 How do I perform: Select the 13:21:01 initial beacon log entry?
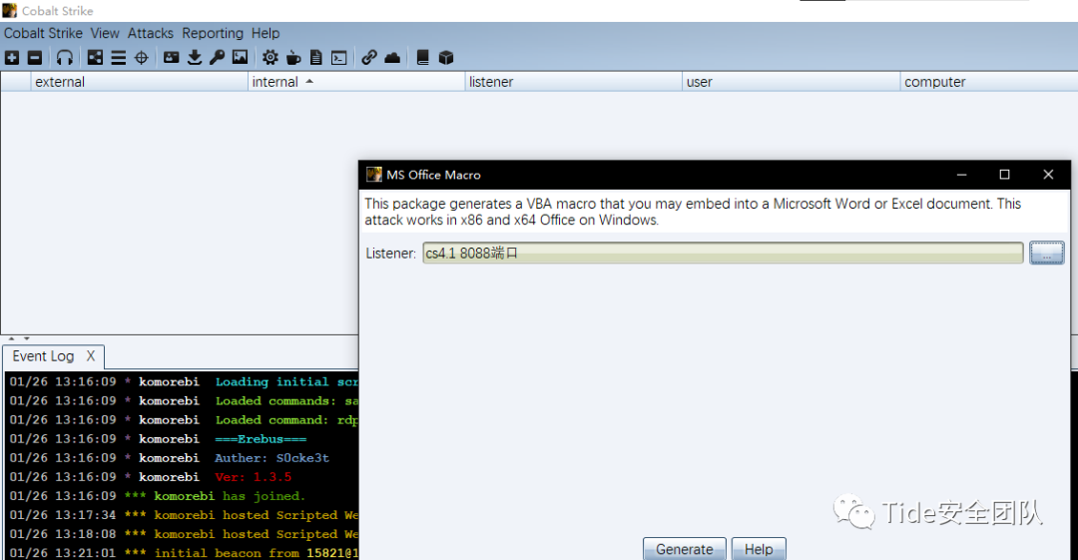click(183, 553)
